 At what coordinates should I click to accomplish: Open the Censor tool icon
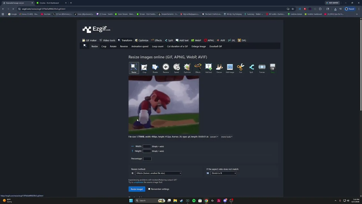(219, 68)
